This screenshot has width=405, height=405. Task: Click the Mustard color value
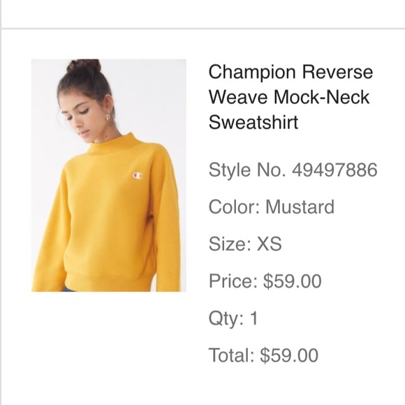point(300,207)
